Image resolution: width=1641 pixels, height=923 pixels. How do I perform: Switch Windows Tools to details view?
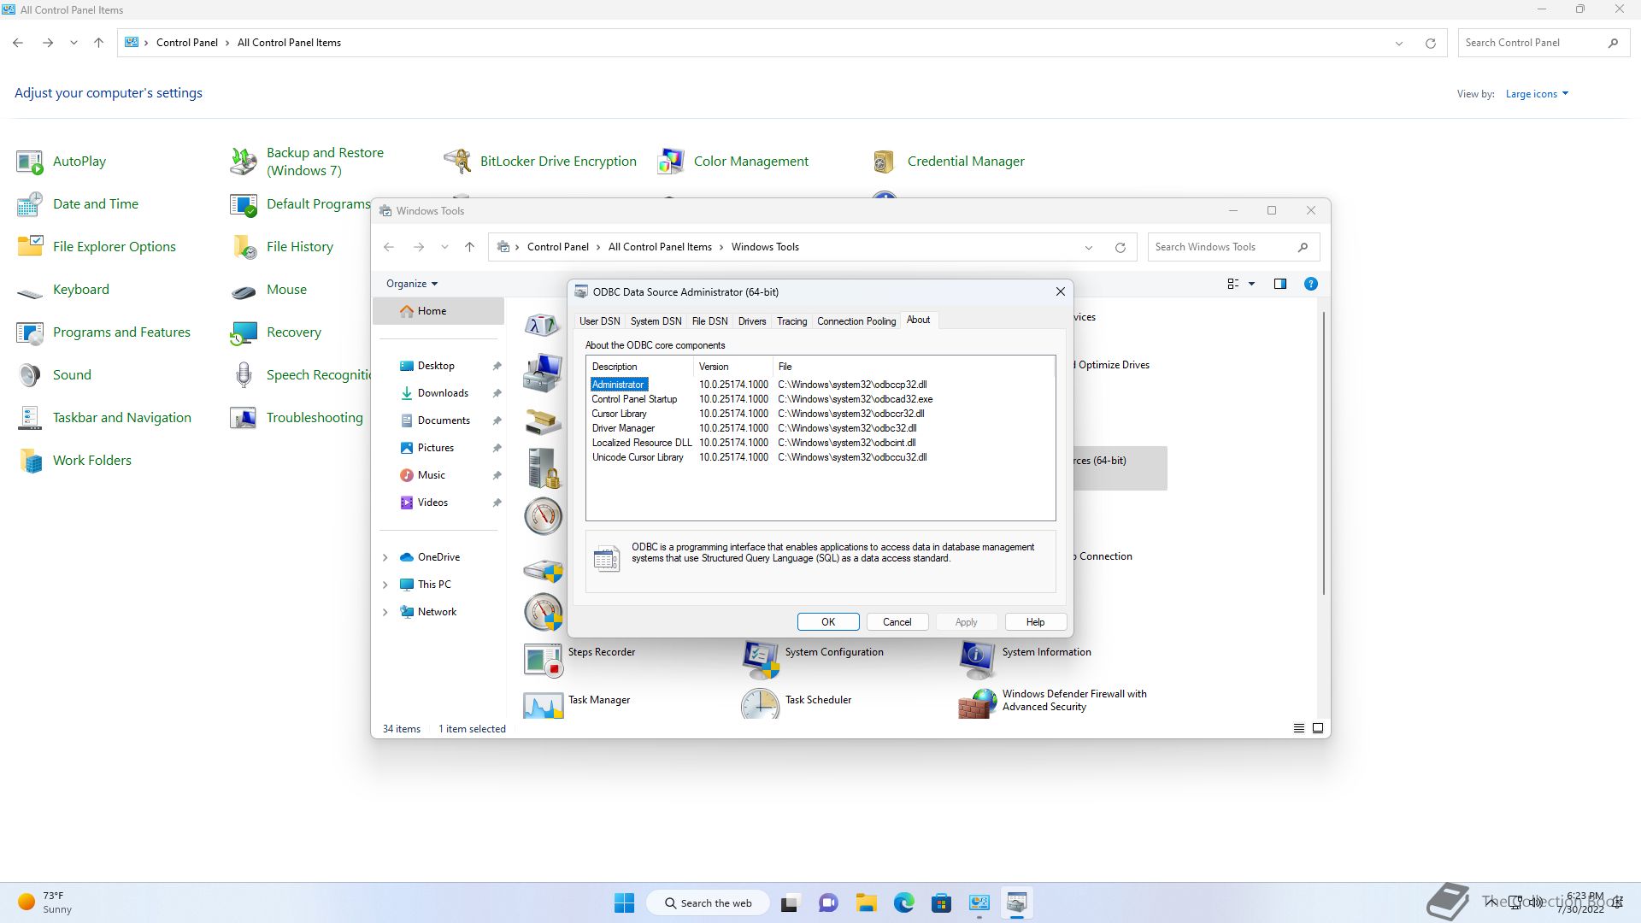click(1298, 728)
